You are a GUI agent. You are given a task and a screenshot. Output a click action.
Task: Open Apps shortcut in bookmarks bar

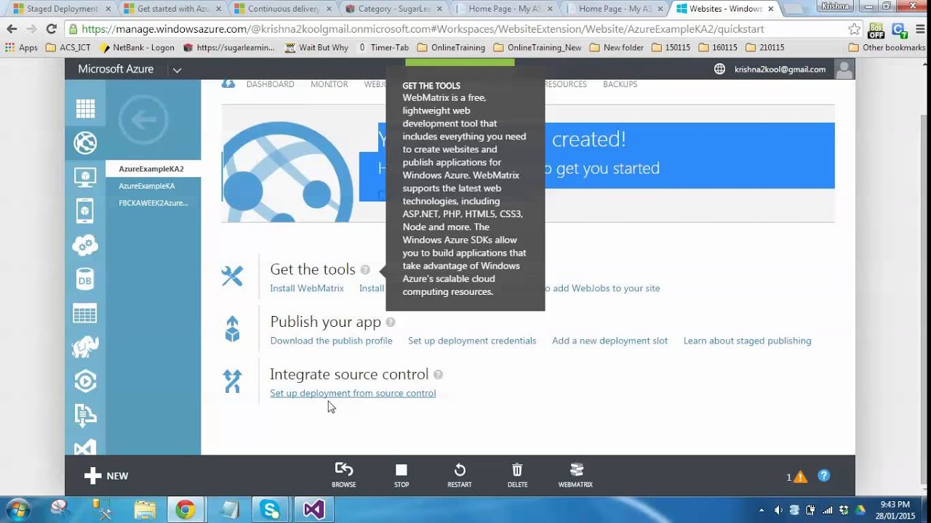pyautogui.click(x=21, y=47)
